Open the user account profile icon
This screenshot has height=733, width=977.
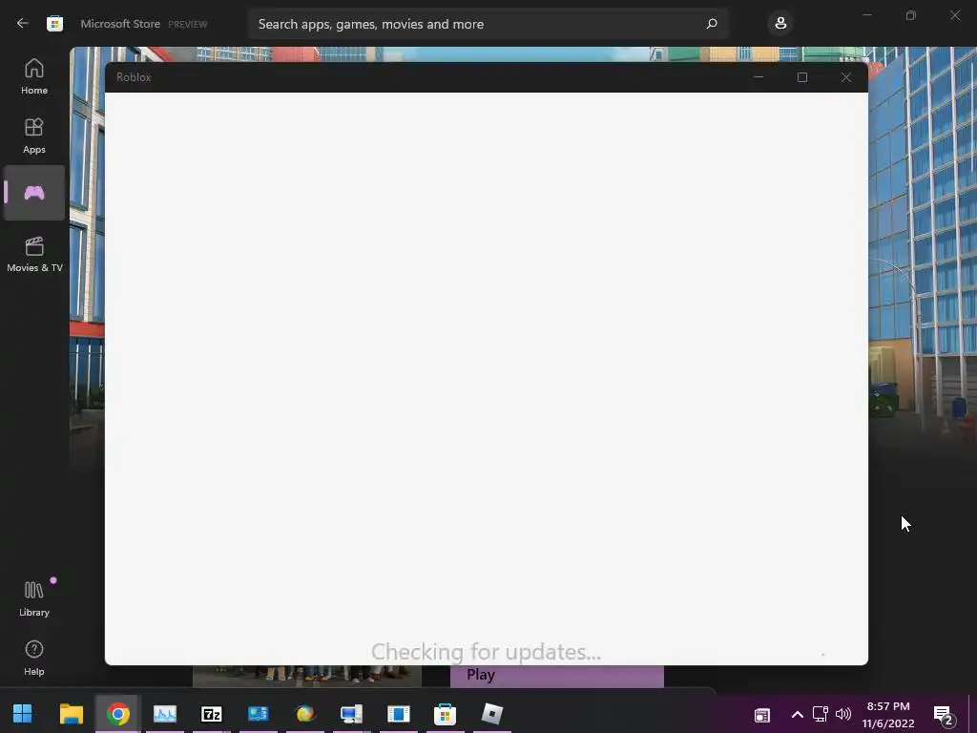[x=780, y=24]
